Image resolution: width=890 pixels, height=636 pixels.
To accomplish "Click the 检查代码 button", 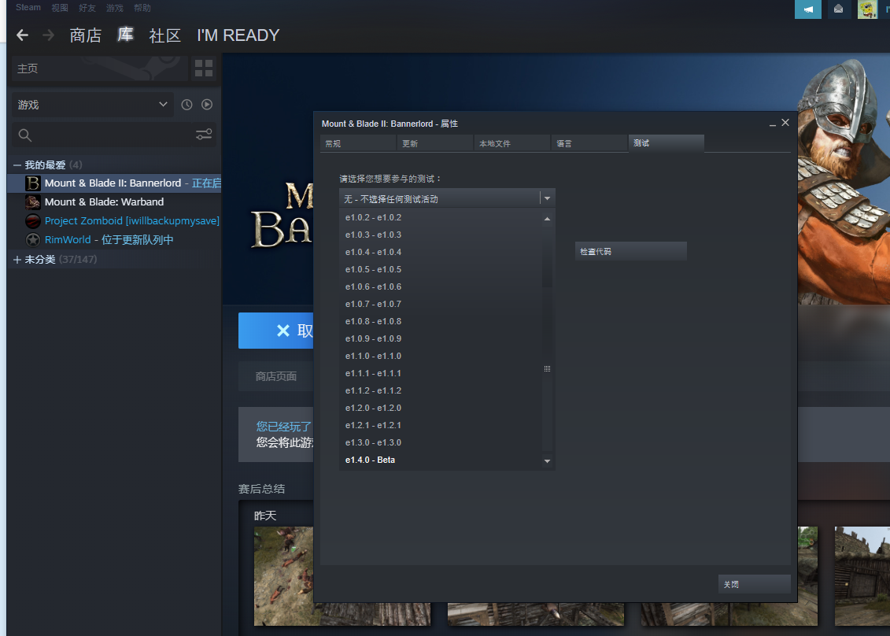I will tap(630, 251).
